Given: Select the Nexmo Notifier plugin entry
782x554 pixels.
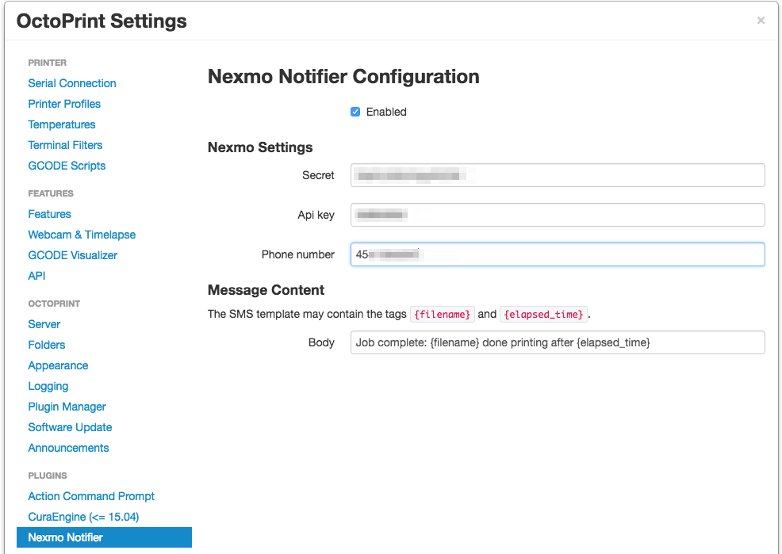Looking at the screenshot, I should click(104, 537).
